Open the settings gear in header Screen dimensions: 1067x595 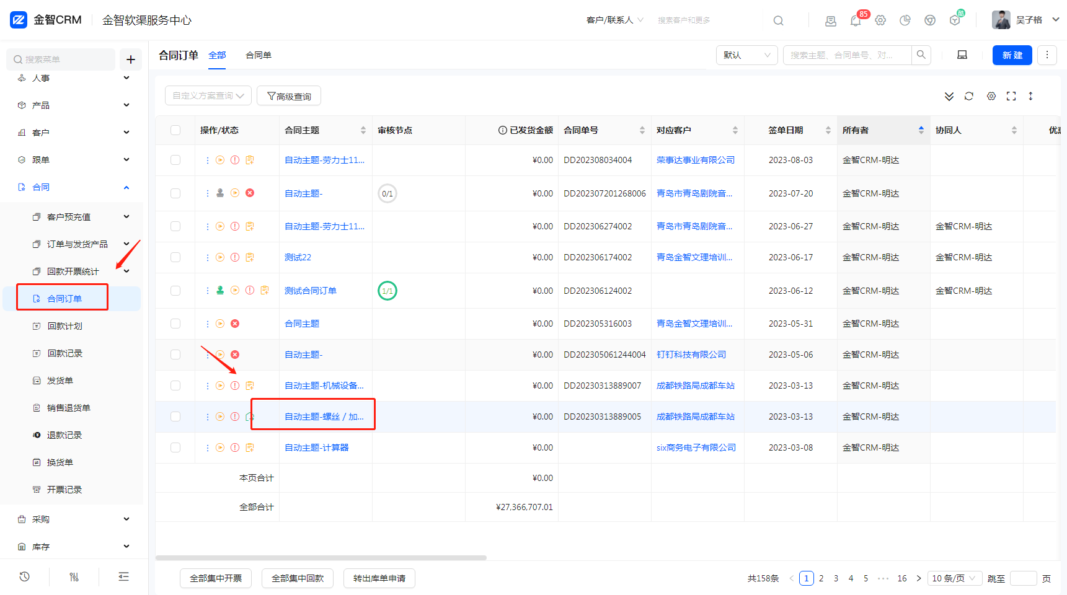880,20
